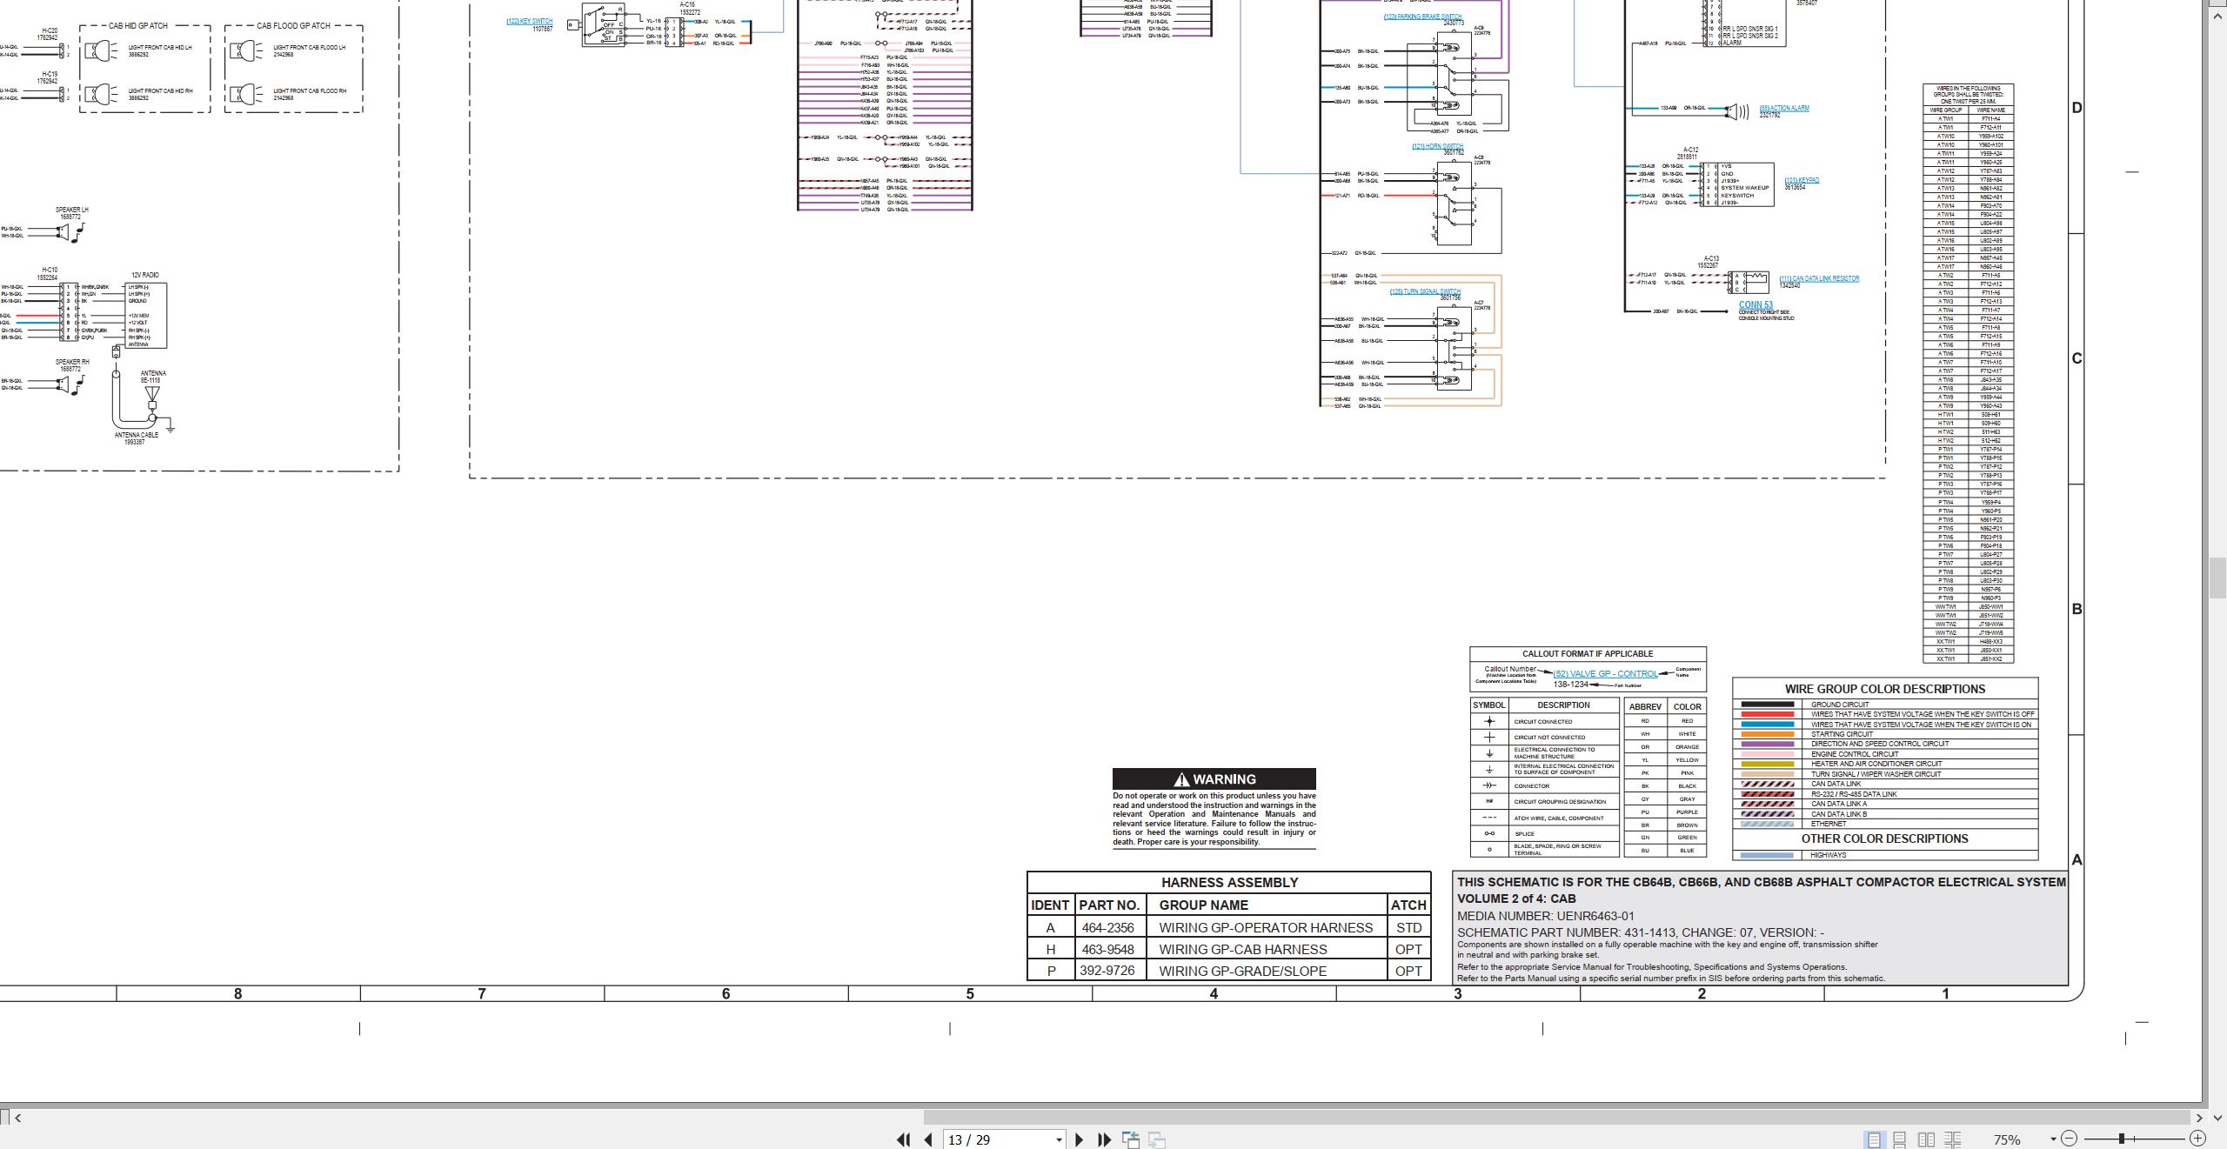Zoom in with the plus icon
2227x1149 pixels.
(2197, 1139)
